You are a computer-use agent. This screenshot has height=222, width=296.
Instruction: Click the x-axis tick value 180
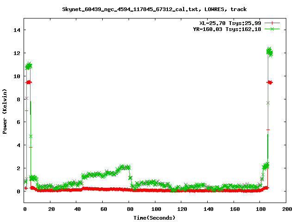point(261,209)
